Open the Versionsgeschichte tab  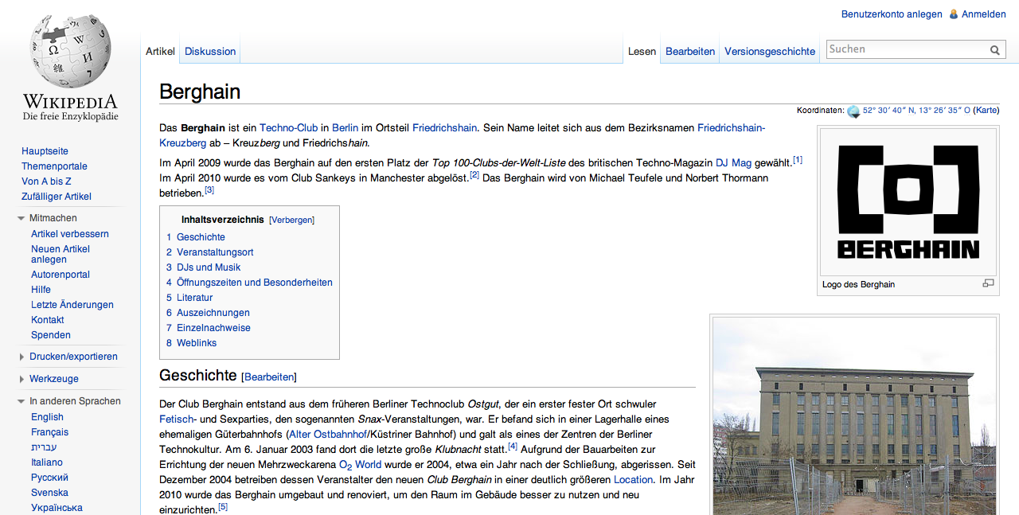pos(770,51)
